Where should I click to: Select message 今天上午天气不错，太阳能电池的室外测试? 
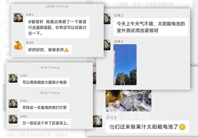pos(151,27)
